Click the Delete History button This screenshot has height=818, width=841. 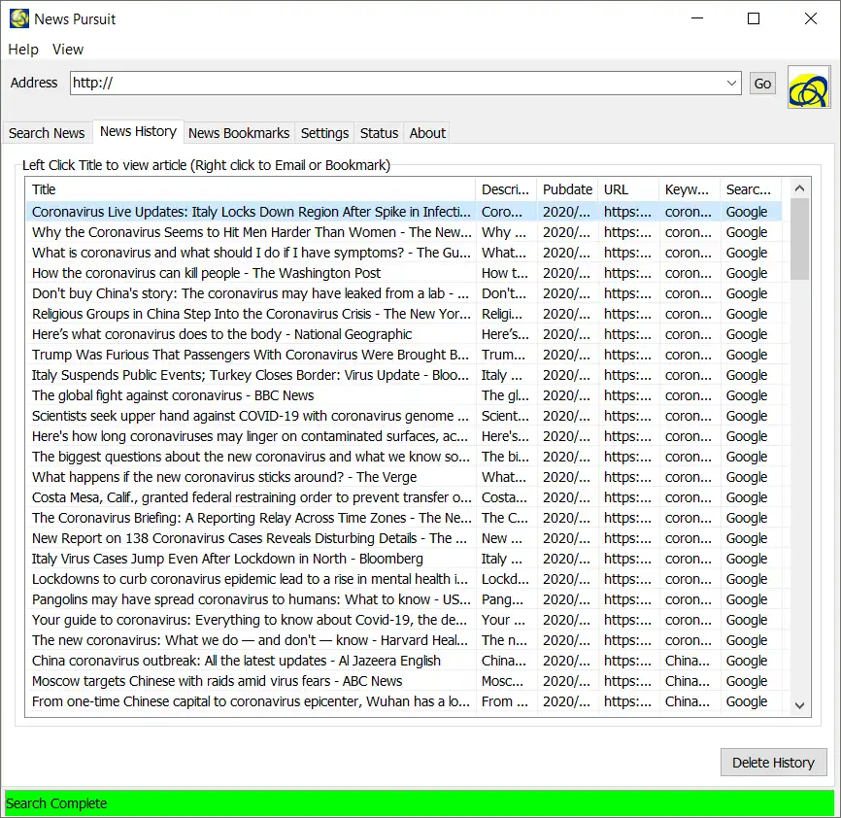[x=773, y=763]
